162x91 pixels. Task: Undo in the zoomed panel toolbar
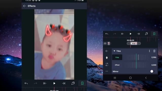(x=107, y=34)
